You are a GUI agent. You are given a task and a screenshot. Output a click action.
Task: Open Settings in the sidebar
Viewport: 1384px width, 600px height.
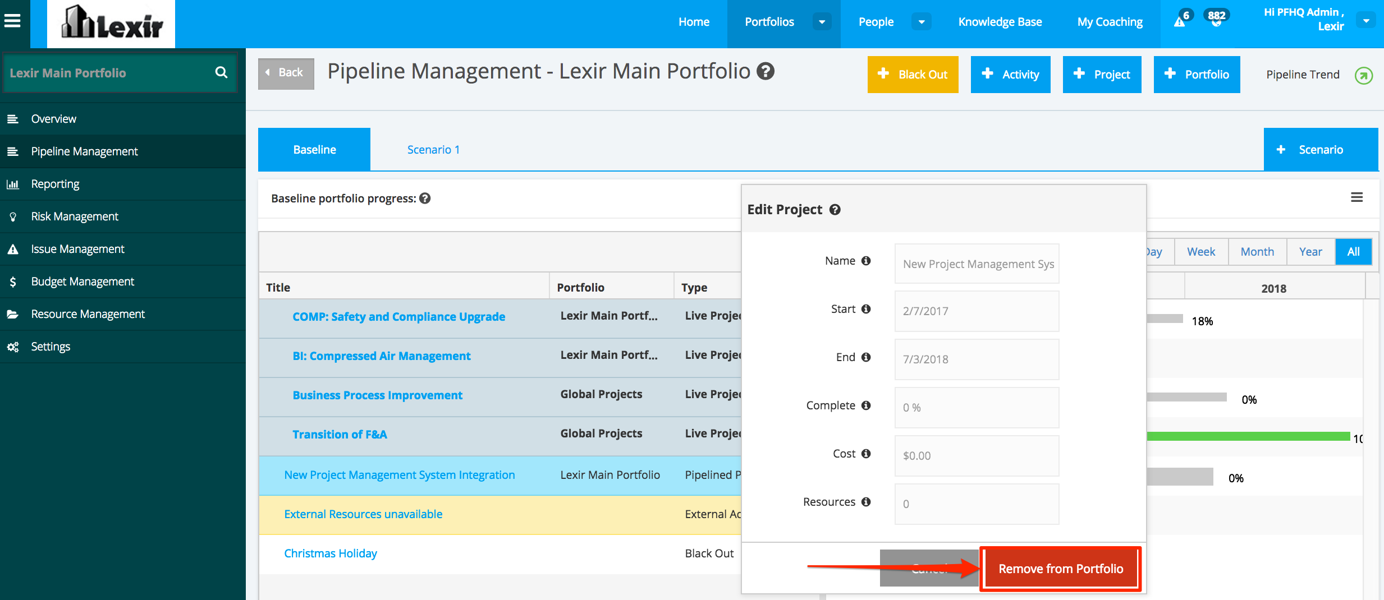(123, 347)
